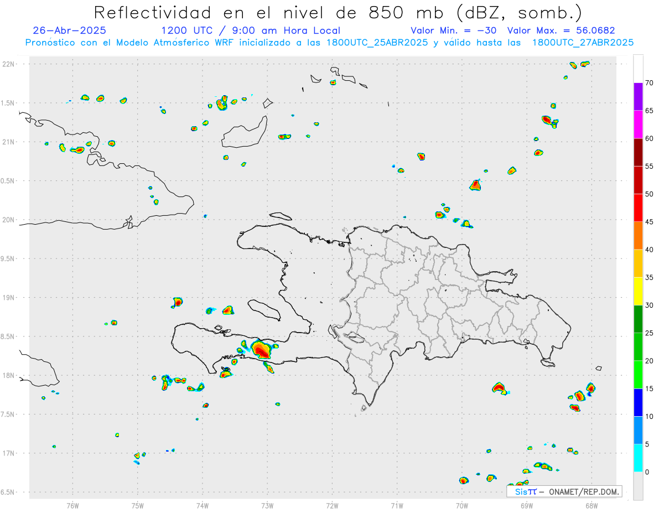This screenshot has height=513, width=664.
Task: Pick the dark green 25–30 dBZ band
Action: 638,319
